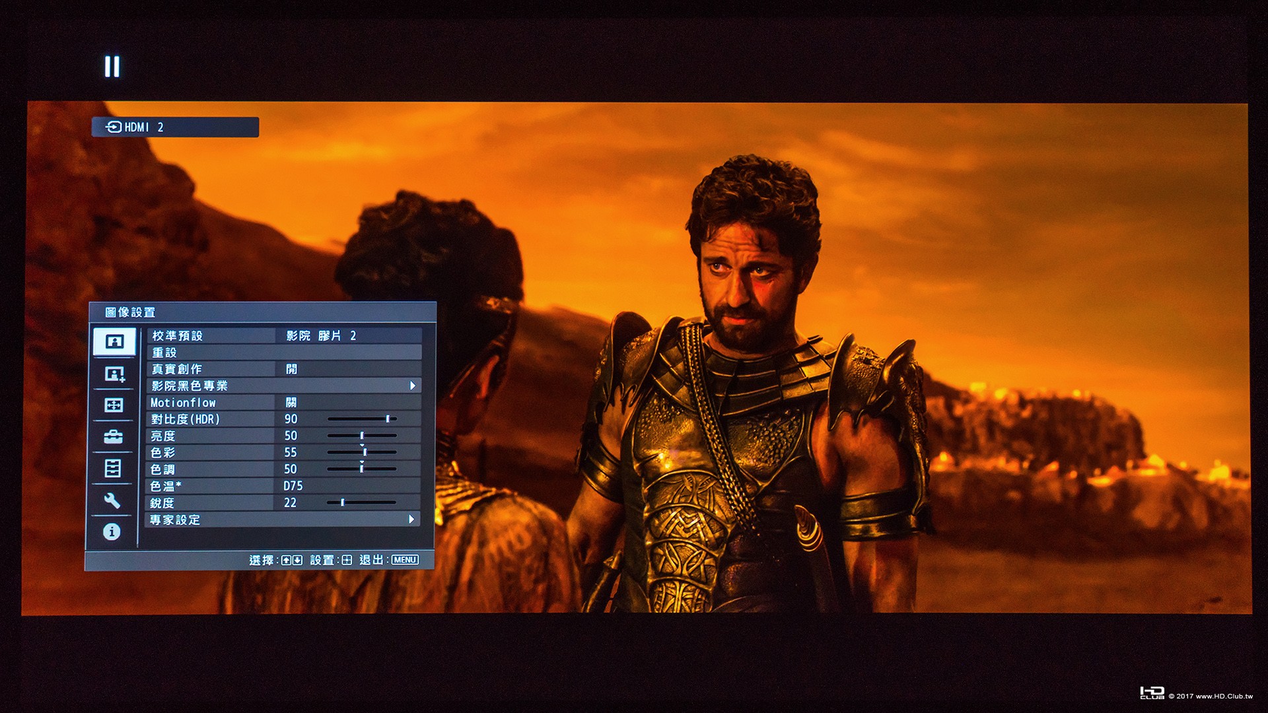Click the pause icon at top left
The width and height of the screenshot is (1268, 713).
coord(112,66)
